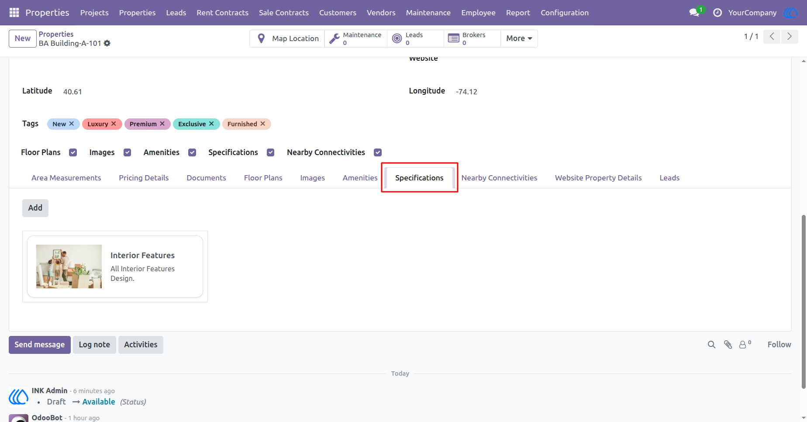
Task: Click the New record button
Action: pyautogui.click(x=23, y=38)
